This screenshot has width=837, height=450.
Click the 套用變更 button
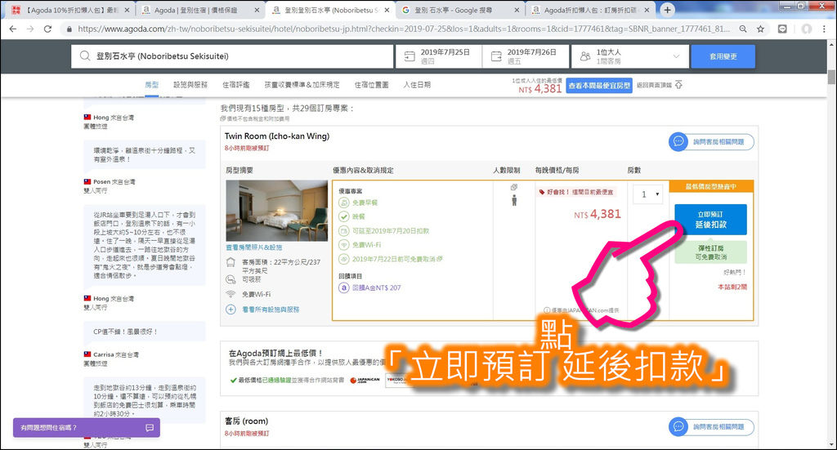pyautogui.click(x=723, y=56)
